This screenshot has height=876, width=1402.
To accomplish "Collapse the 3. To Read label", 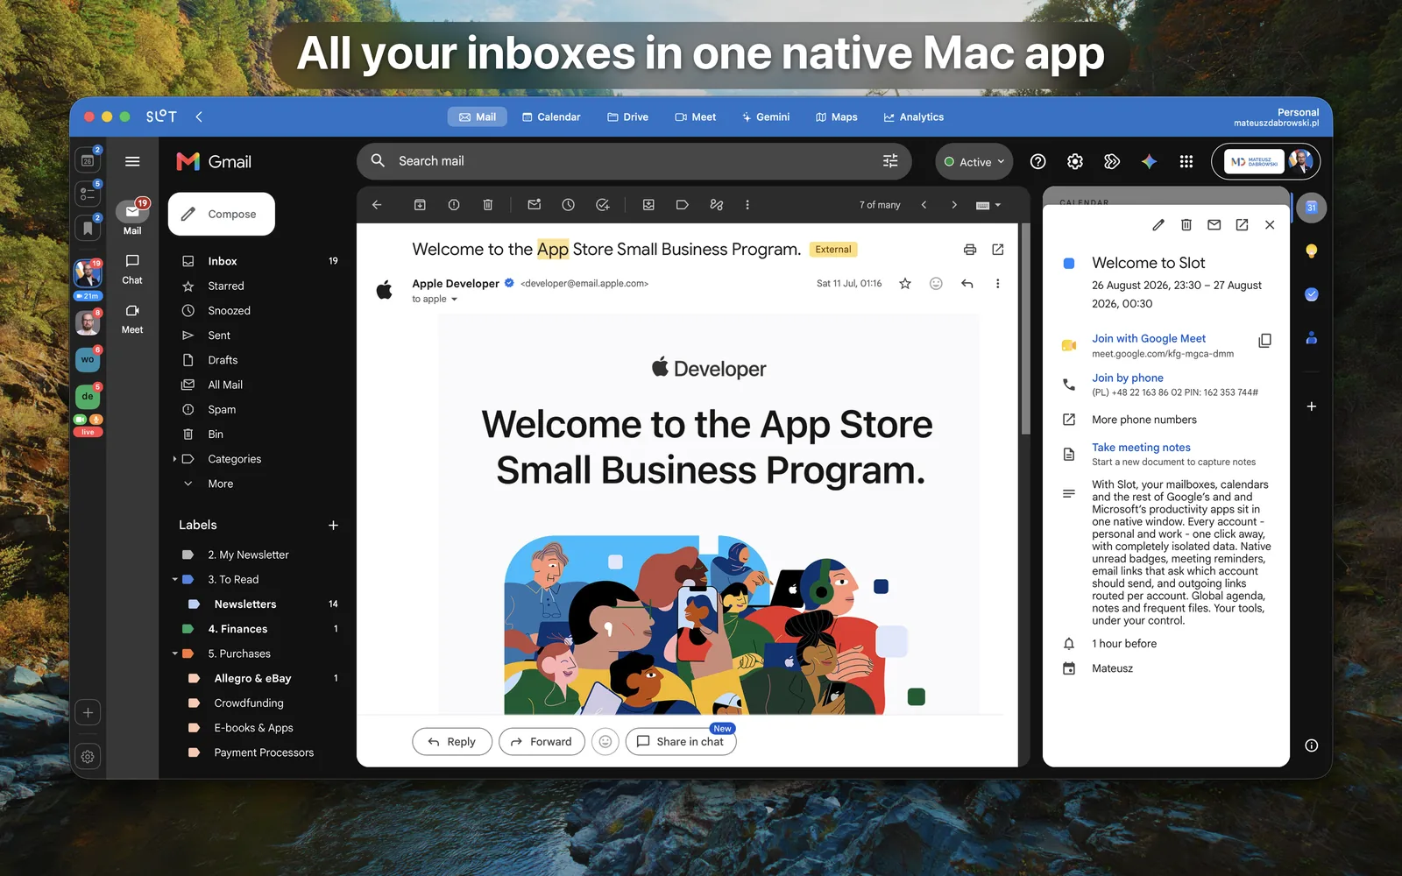I will click(x=174, y=580).
